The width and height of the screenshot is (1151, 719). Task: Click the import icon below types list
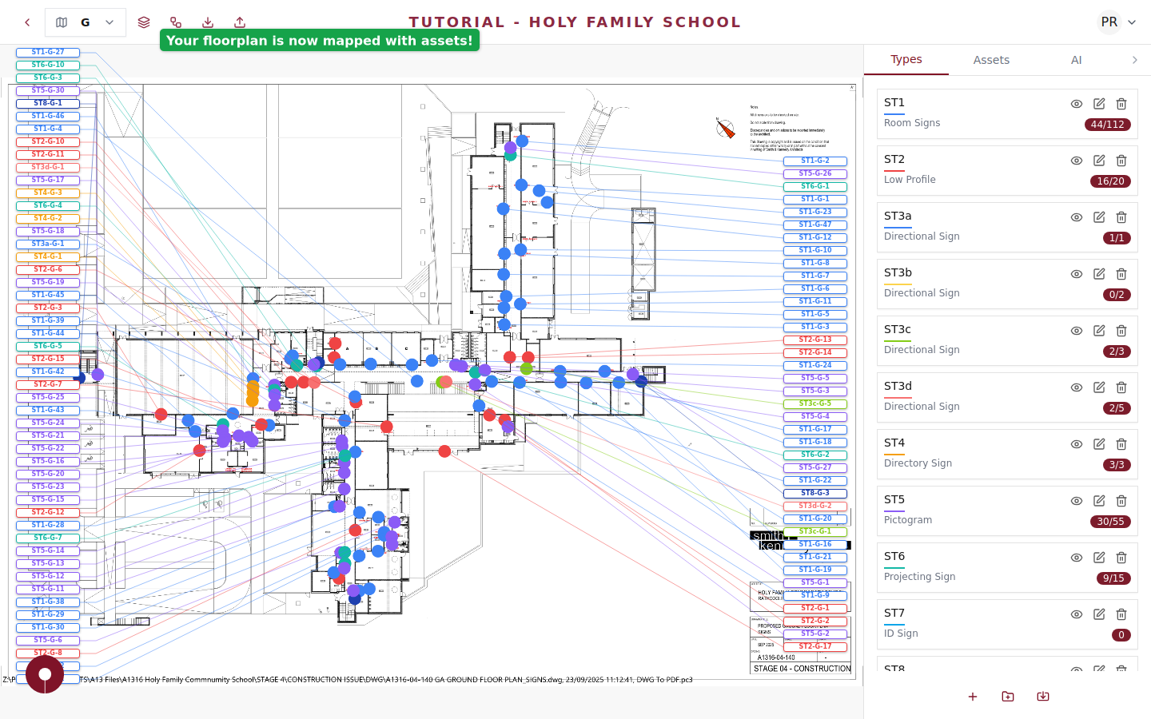[x=1043, y=697]
